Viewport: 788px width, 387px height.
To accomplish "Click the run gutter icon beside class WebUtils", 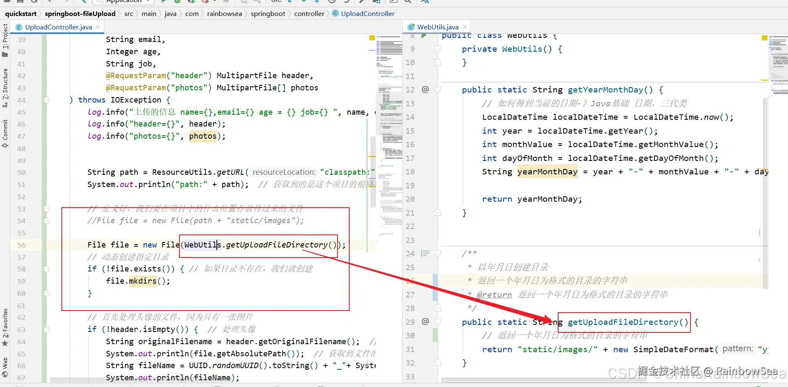I will (x=424, y=36).
